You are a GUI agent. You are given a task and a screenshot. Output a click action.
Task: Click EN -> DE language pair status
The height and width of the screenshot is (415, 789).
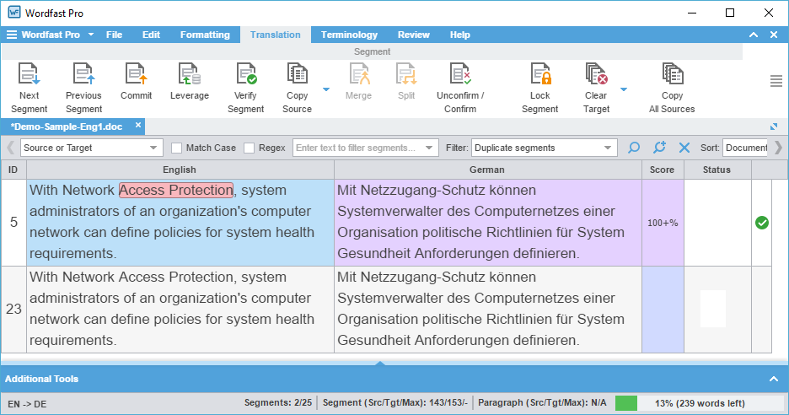tap(27, 404)
